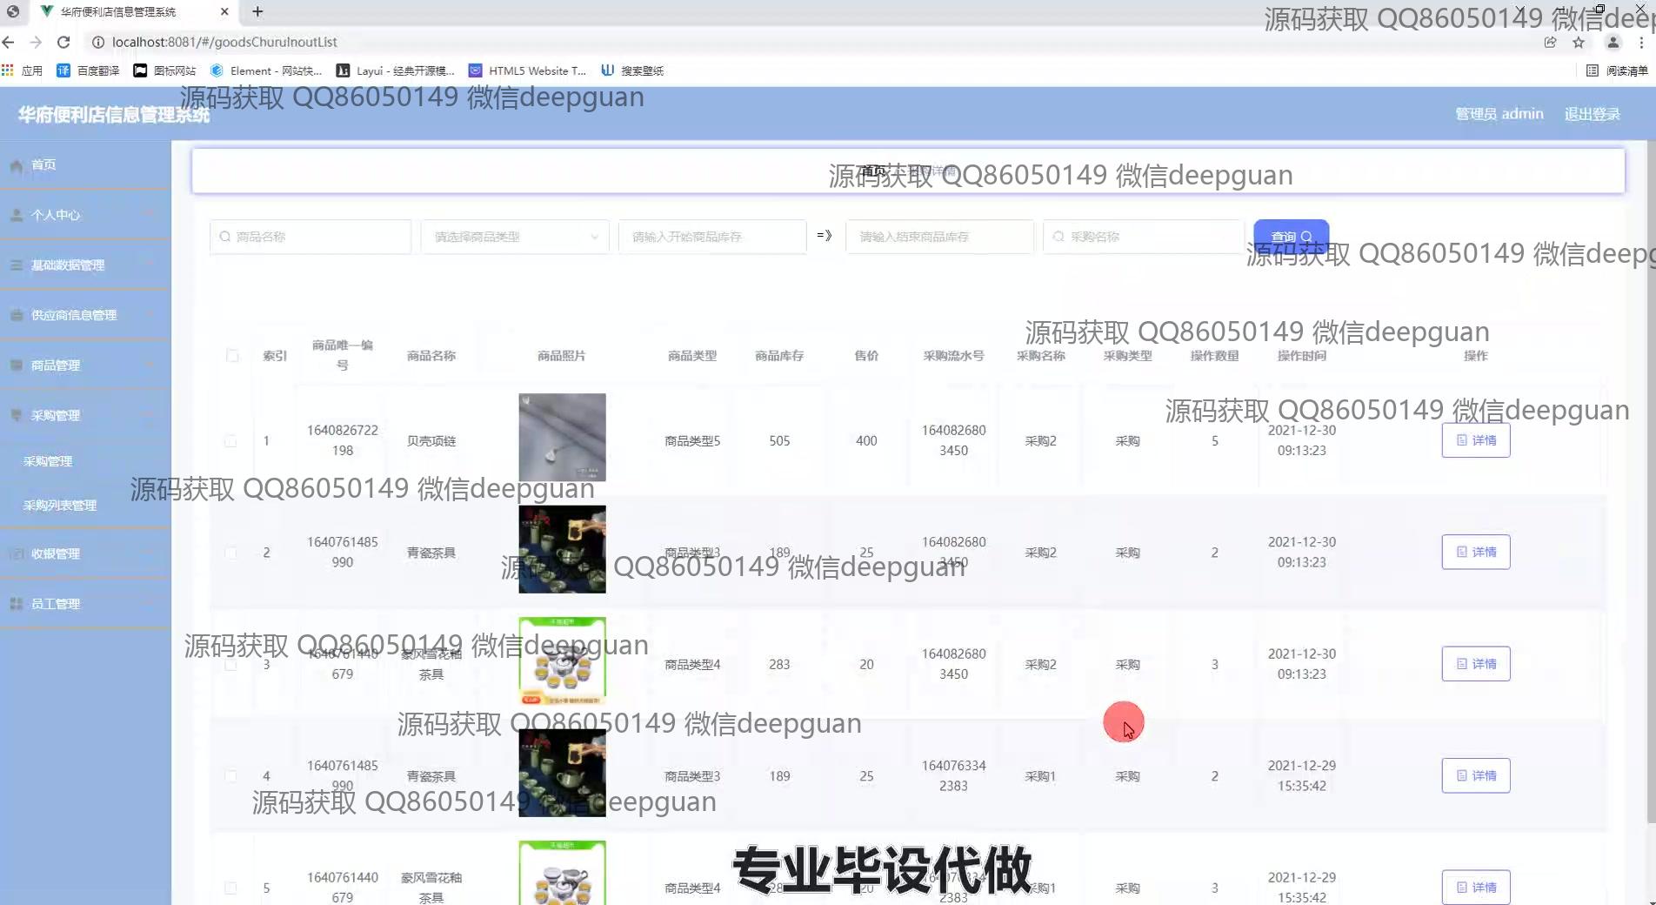The image size is (1656, 905).
Task: Click the 贝壳项链 product photo thumbnail
Action: 562,437
